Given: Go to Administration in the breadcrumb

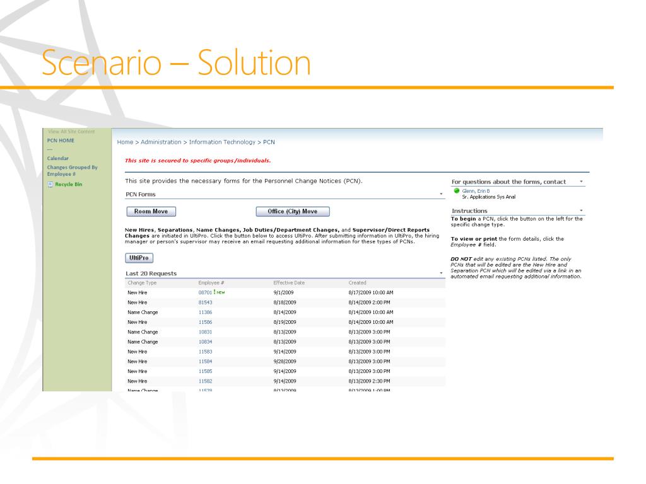Looking at the screenshot, I should click(x=161, y=142).
